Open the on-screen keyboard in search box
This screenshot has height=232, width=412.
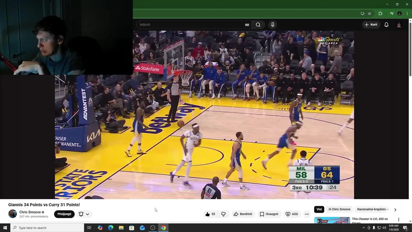(x=247, y=25)
